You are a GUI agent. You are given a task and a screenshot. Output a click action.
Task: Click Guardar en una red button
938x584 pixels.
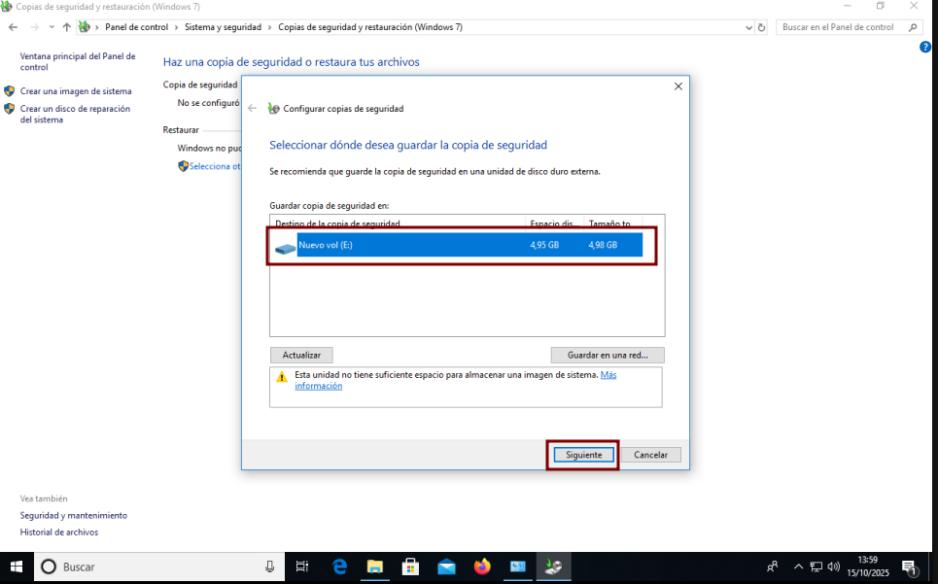(x=608, y=355)
